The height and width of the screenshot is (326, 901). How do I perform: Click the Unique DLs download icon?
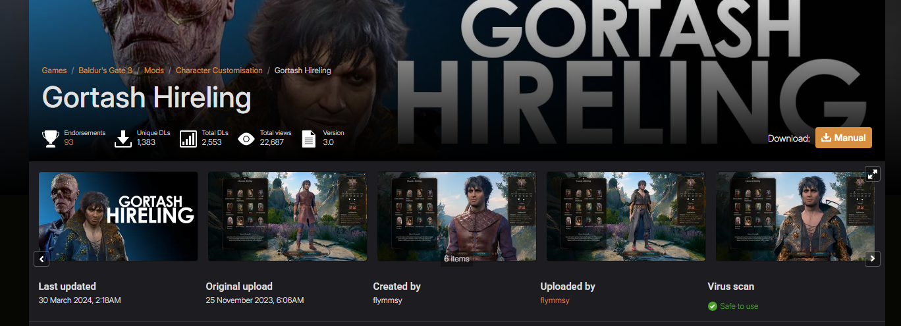coord(123,138)
